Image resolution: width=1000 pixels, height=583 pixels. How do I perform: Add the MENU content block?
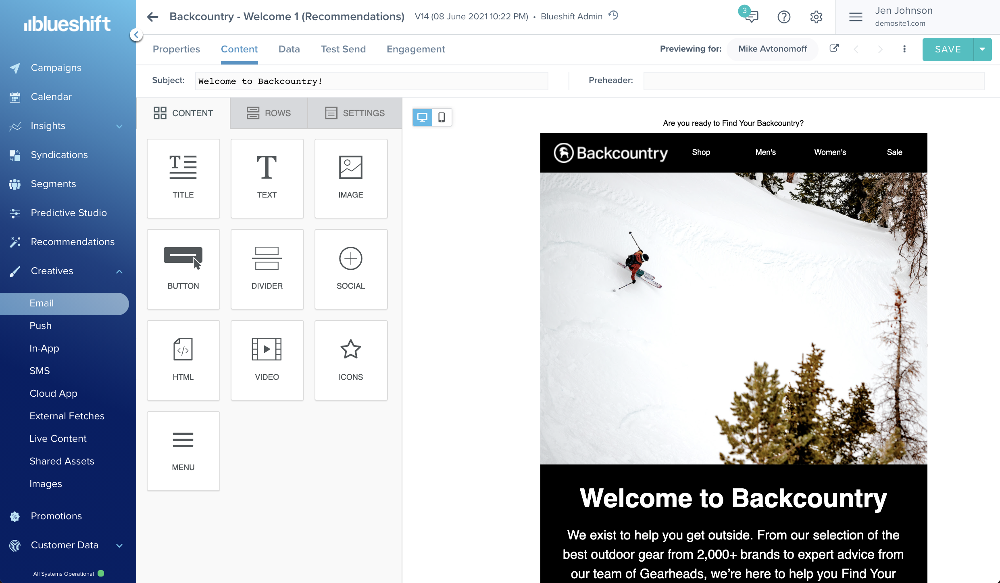(183, 451)
